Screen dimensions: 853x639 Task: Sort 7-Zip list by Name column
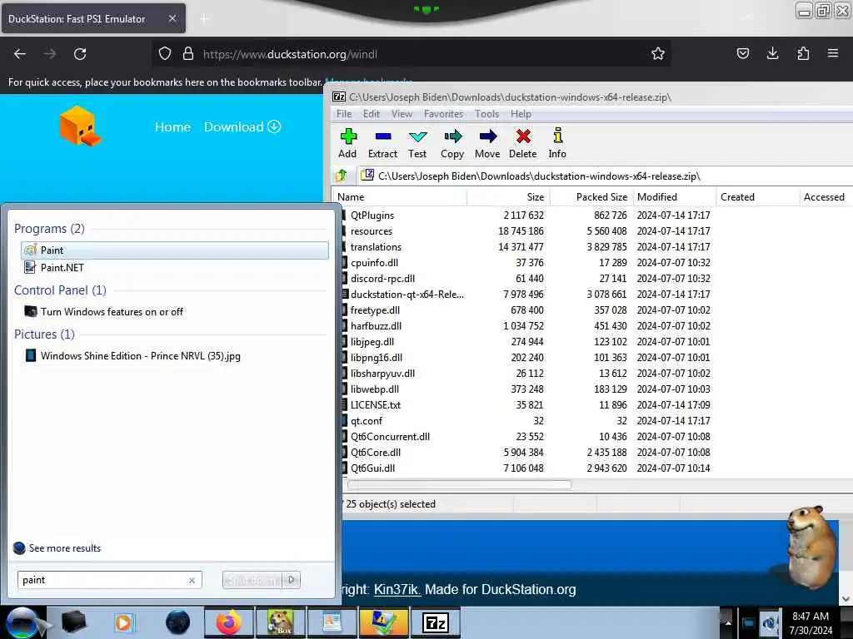[401, 196]
